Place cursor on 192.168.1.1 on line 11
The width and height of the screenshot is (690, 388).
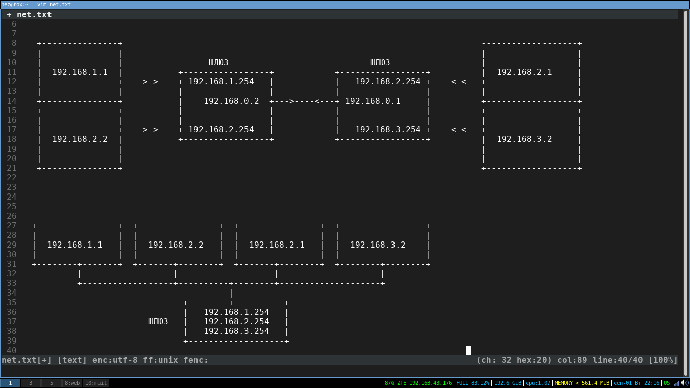click(80, 72)
